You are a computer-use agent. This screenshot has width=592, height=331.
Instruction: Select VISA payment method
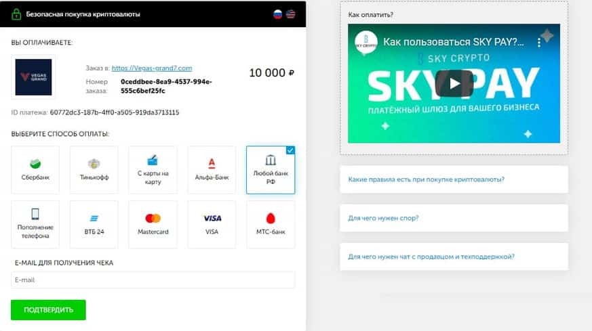point(212,224)
